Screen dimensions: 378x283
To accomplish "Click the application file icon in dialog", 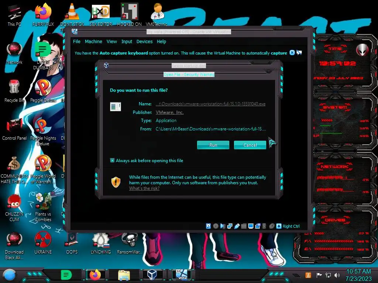I will [x=116, y=106].
